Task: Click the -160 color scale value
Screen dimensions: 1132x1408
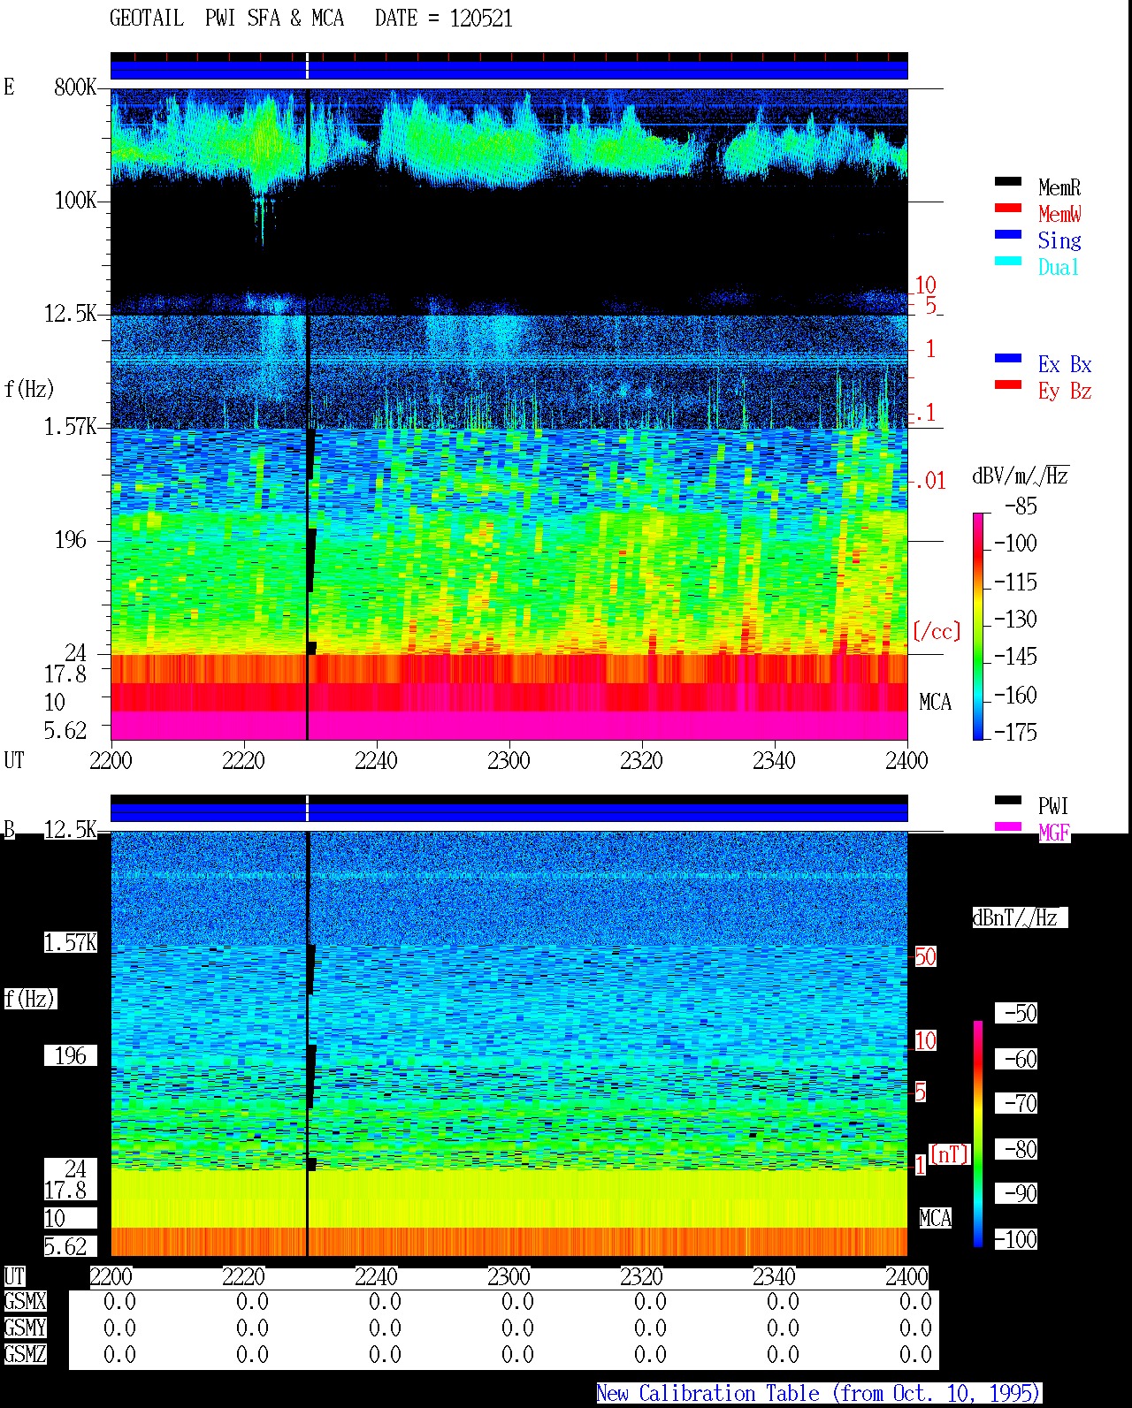Action: [1015, 695]
